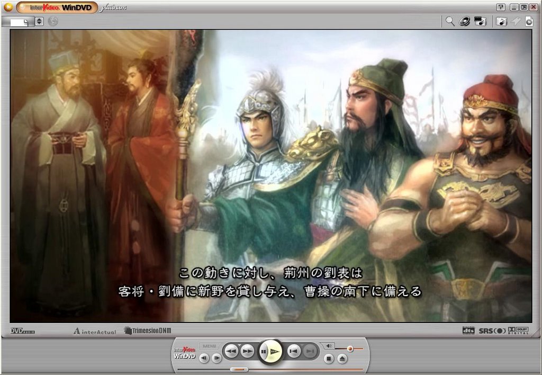
Task: Click the InterVideo WinDVD title banner
Action: pyautogui.click(x=57, y=7)
